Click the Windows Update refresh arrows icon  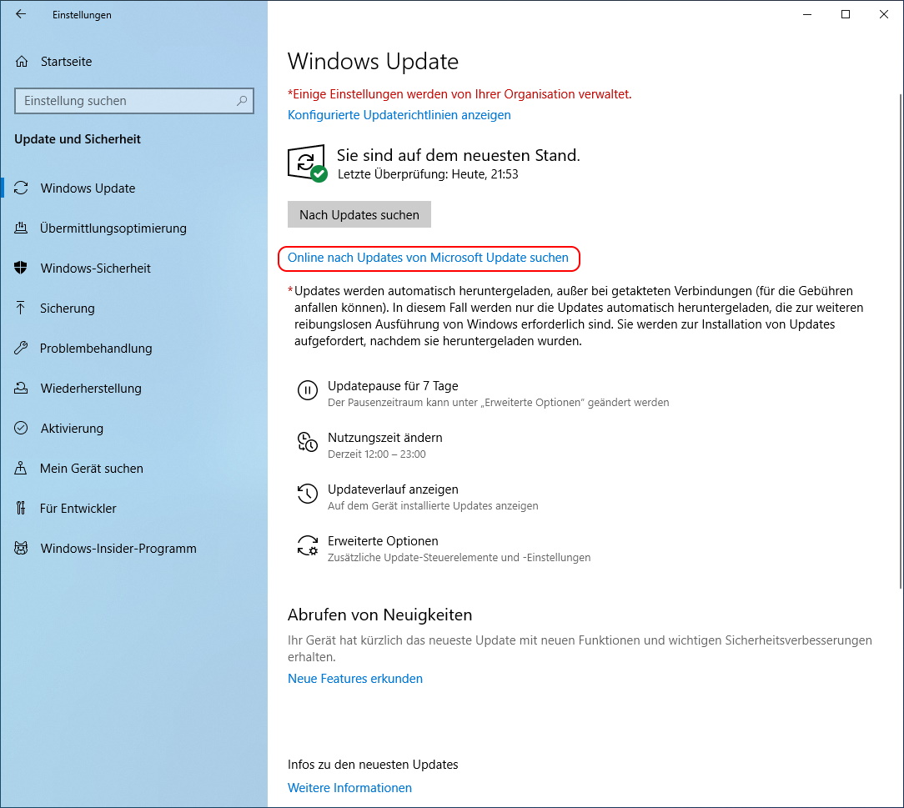[x=22, y=188]
